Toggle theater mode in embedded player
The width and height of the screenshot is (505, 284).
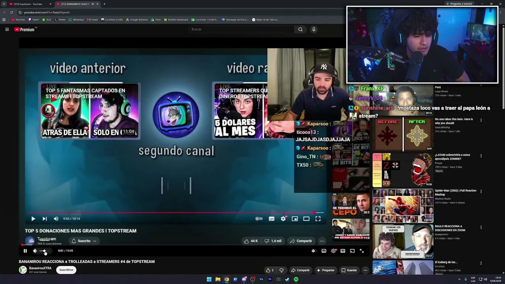pyautogui.click(x=306, y=219)
